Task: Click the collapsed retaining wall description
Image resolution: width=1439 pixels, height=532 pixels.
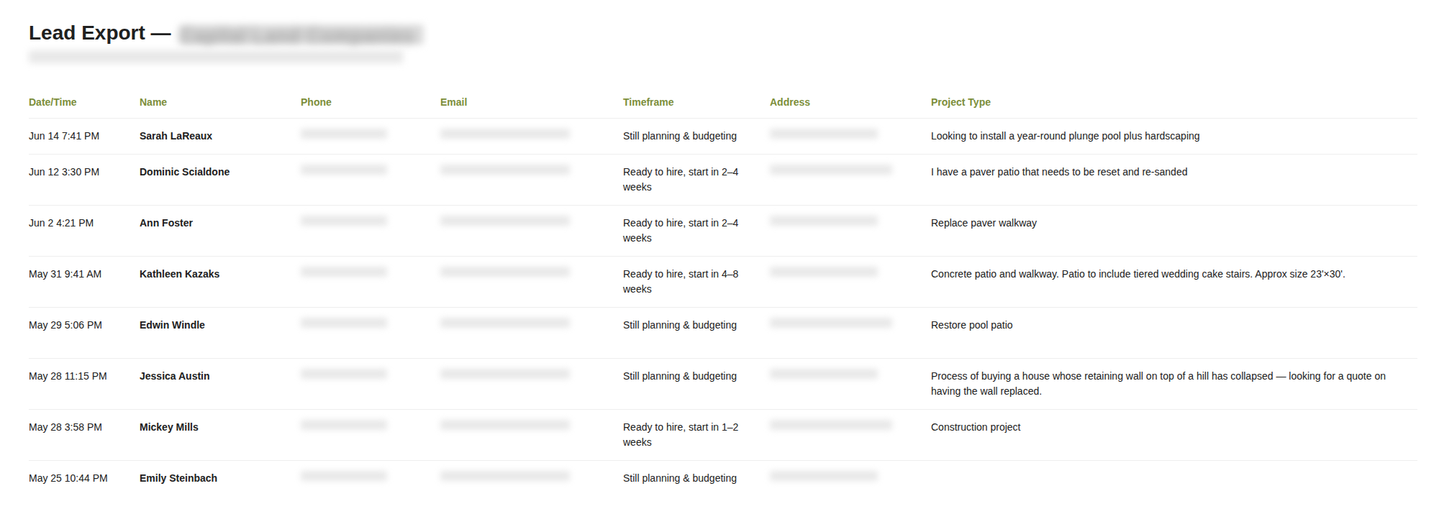Action: coord(1158,383)
